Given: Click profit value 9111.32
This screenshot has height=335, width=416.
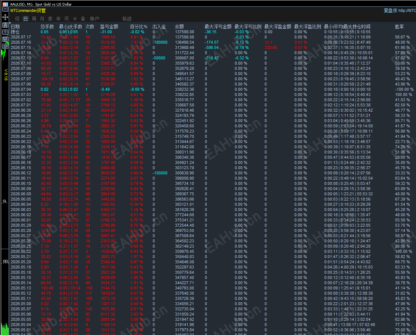Looking at the screenshot, I should pos(108,314).
